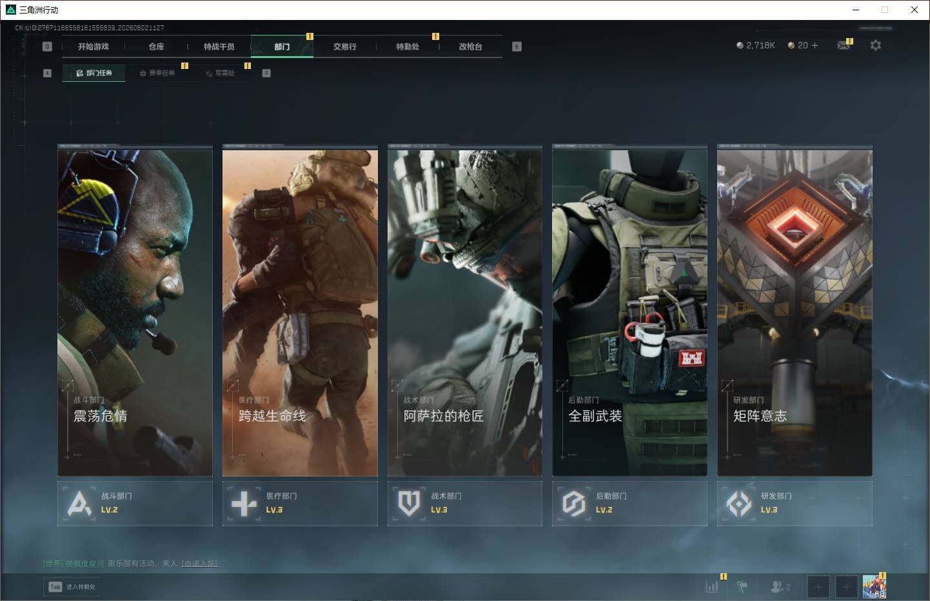
Task: Open the friends list icon showing 2
Action: (x=780, y=587)
